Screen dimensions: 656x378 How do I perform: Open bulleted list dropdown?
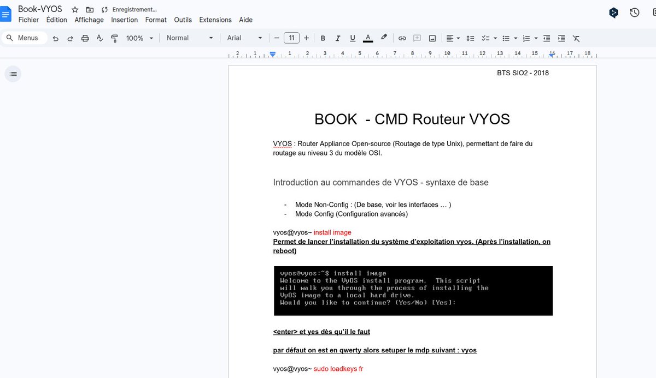(509, 38)
